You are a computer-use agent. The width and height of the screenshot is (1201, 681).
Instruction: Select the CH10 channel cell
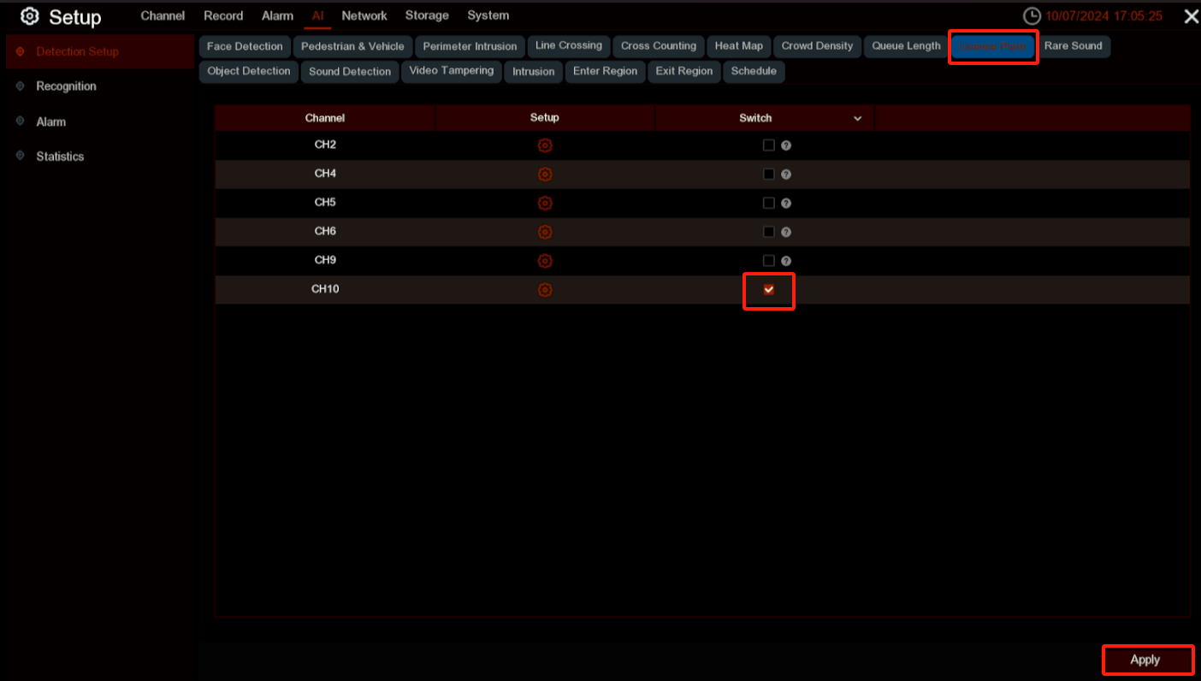(325, 289)
